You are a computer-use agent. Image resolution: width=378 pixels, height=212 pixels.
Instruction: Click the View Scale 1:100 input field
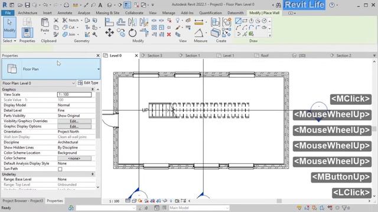74,94
